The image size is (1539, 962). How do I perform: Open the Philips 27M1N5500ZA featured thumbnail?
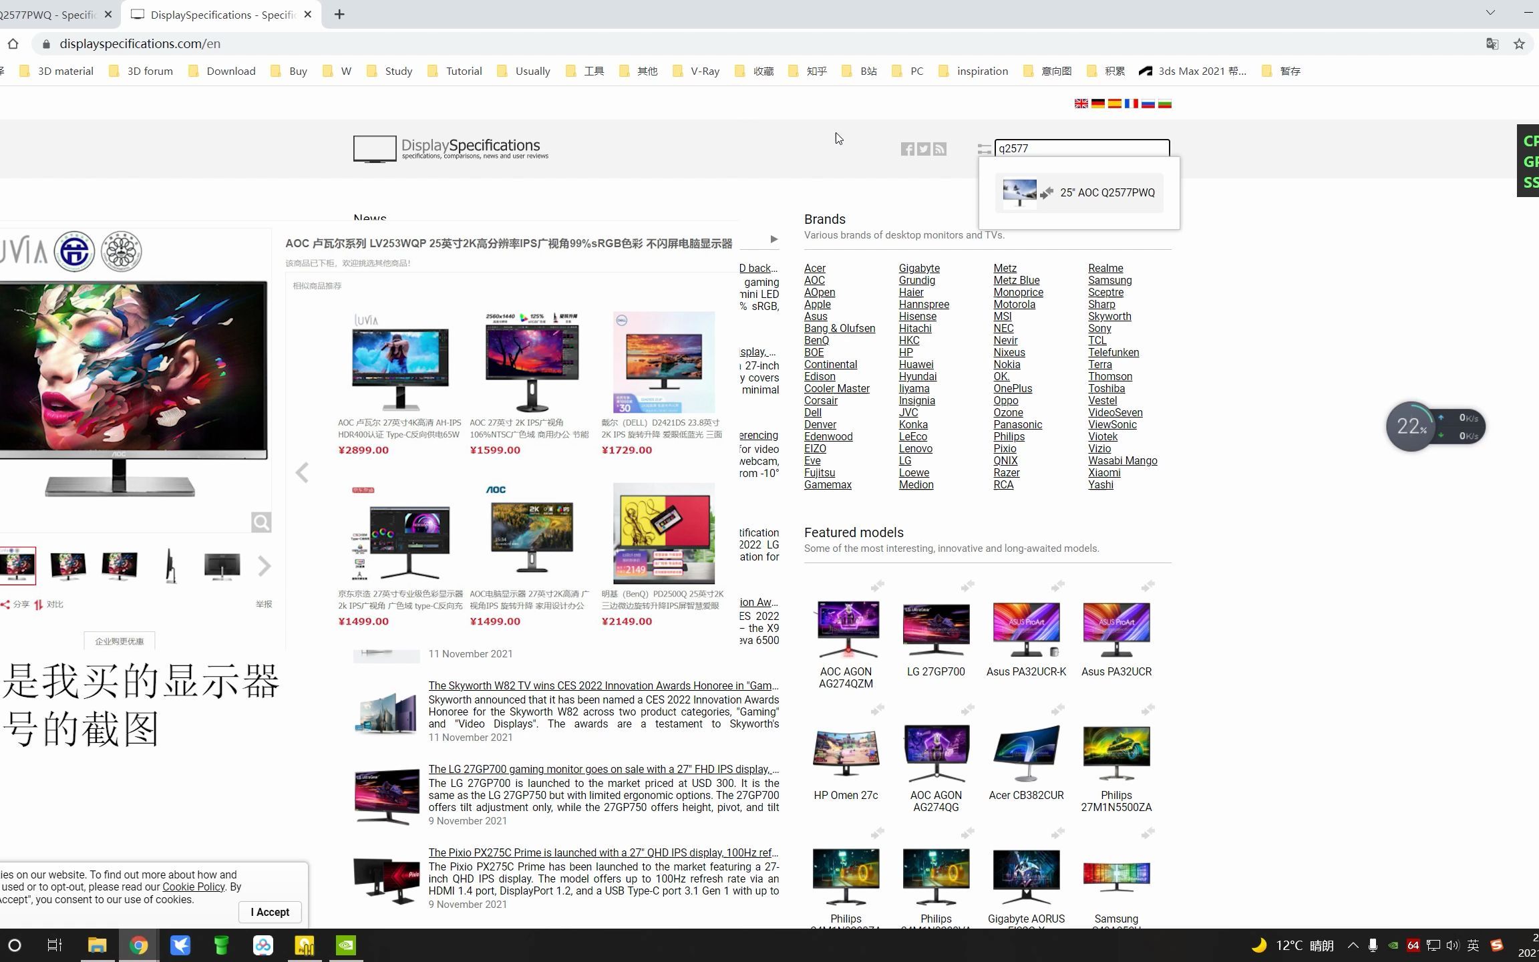(1116, 752)
